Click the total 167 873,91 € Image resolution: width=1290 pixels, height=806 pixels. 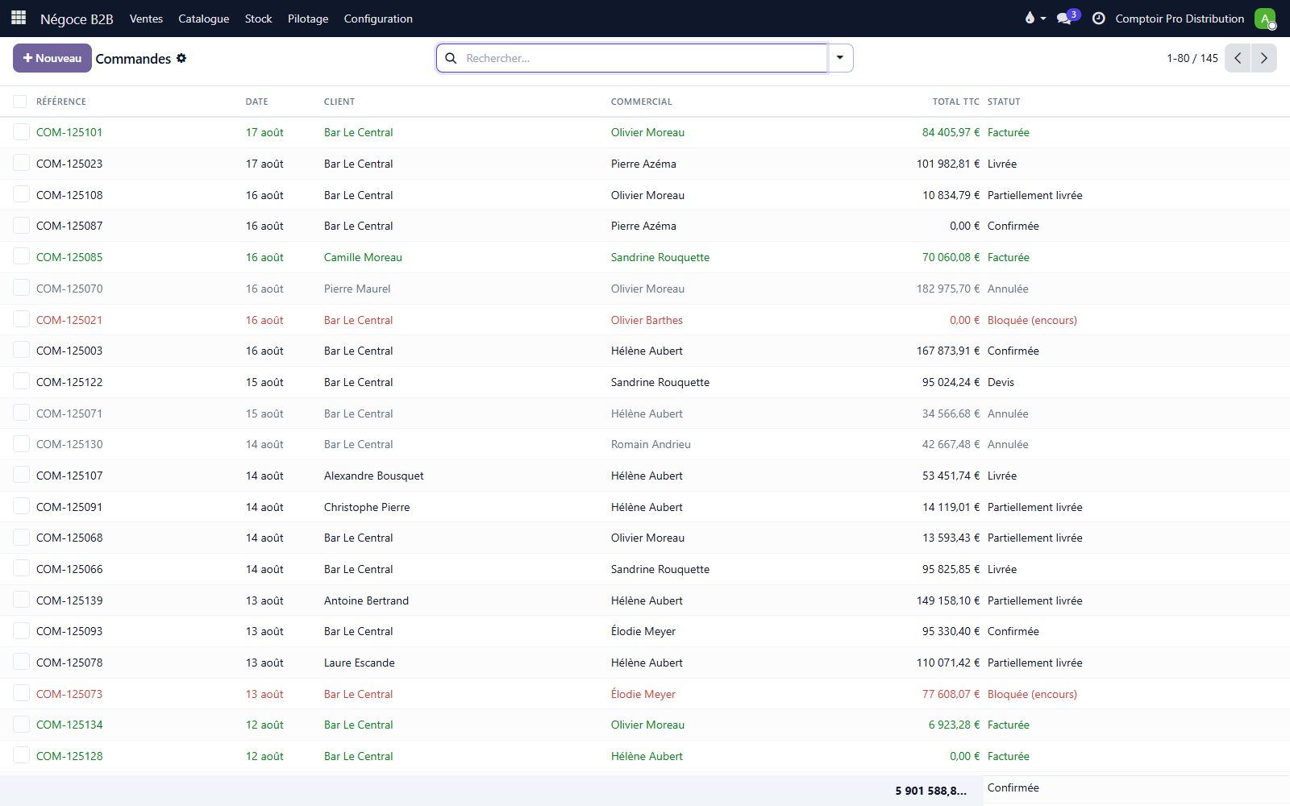click(948, 351)
